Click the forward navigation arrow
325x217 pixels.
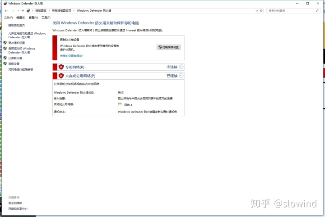(x=13, y=11)
